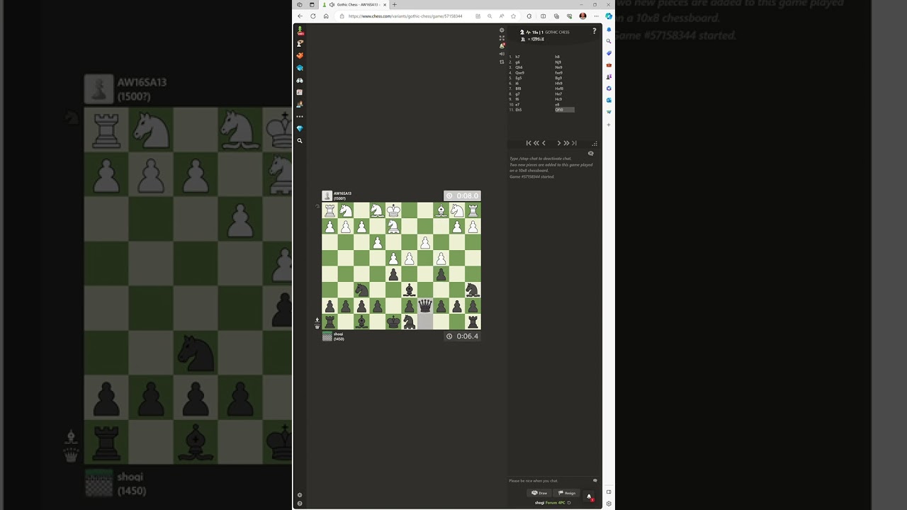Open the Watch binoculars icon
This screenshot has height=510, width=907.
300,80
